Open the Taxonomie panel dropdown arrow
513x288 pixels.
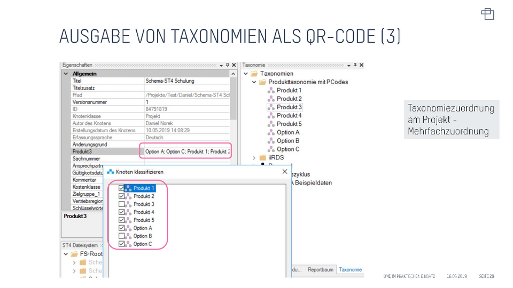[x=348, y=65]
